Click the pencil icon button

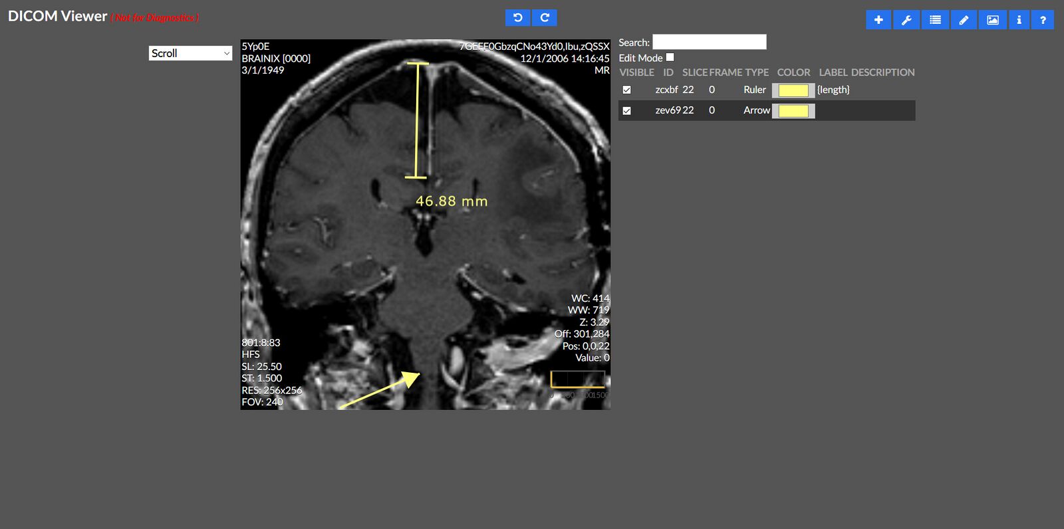pyautogui.click(x=964, y=20)
